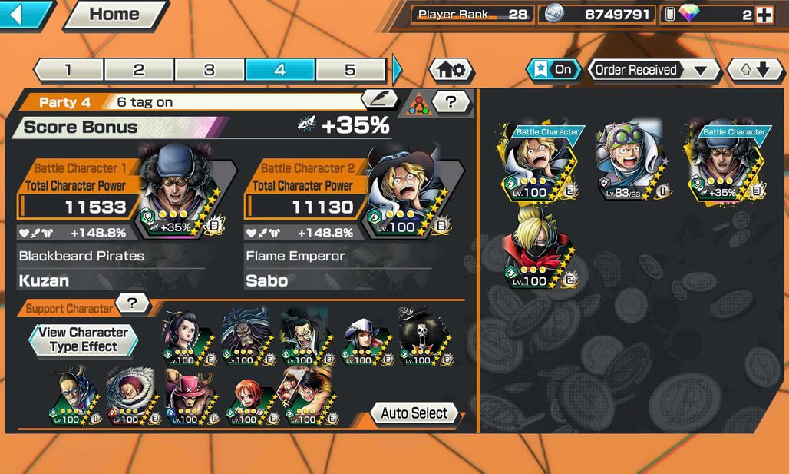Click the help question mark beside the type chart
This screenshot has width=789, height=474.
tap(451, 101)
